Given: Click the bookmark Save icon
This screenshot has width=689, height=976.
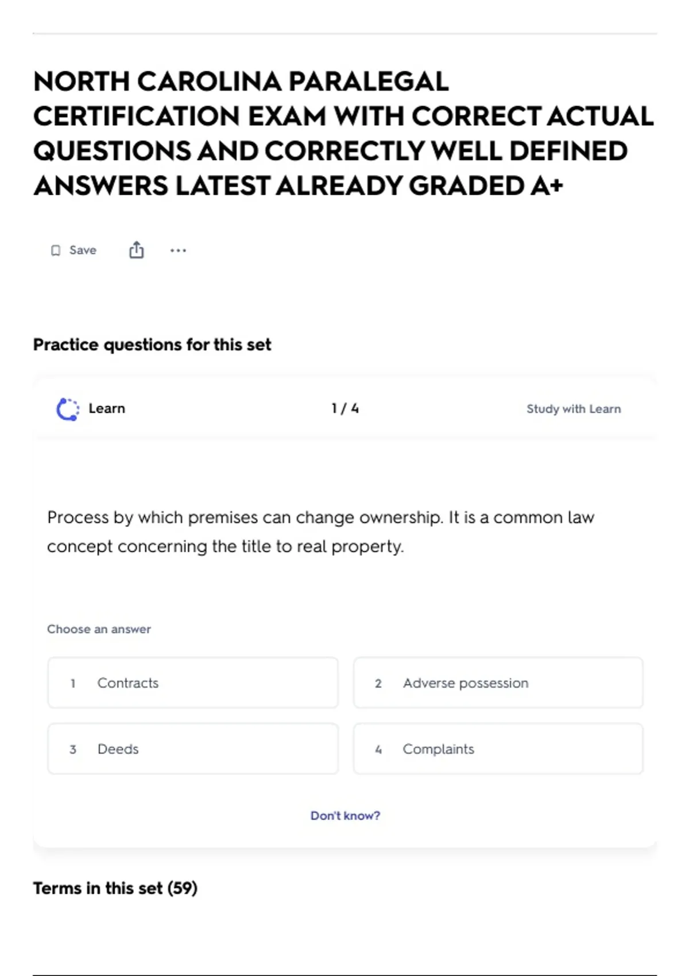Looking at the screenshot, I should click(x=56, y=250).
